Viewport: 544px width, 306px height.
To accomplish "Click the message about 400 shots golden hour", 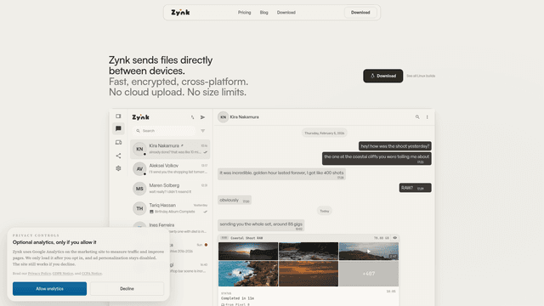I will 281,174.
